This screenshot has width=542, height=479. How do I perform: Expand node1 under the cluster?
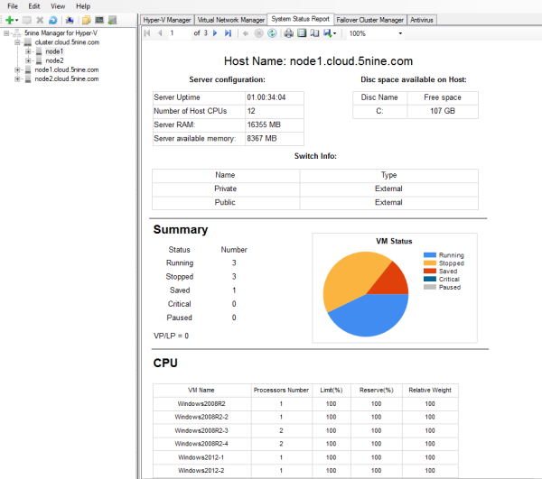pyautogui.click(x=28, y=51)
